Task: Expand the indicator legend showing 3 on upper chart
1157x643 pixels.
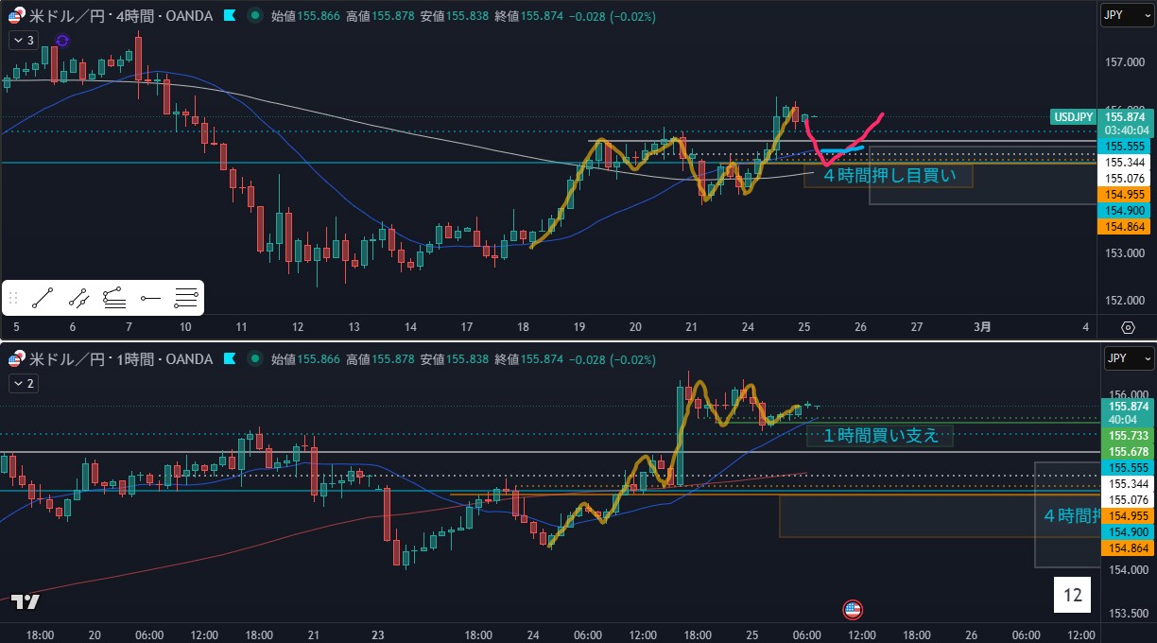Action: (x=24, y=40)
